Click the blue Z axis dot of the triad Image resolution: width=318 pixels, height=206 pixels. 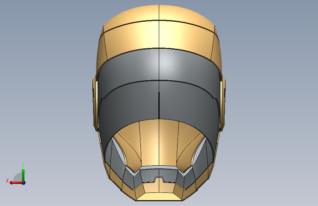coord(24,183)
